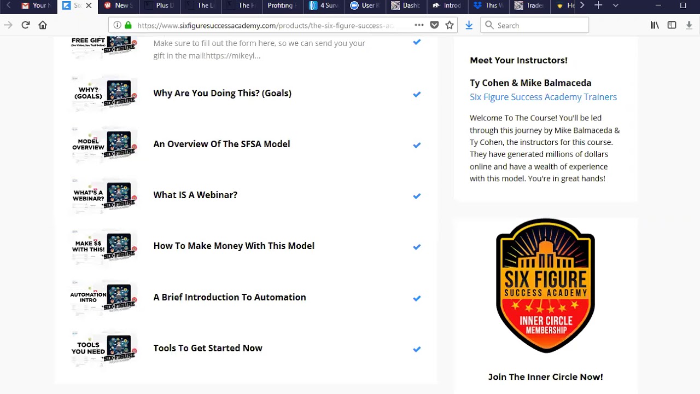The image size is (700, 394).
Task: Open the page actions three-dot menu
Action: point(419,25)
